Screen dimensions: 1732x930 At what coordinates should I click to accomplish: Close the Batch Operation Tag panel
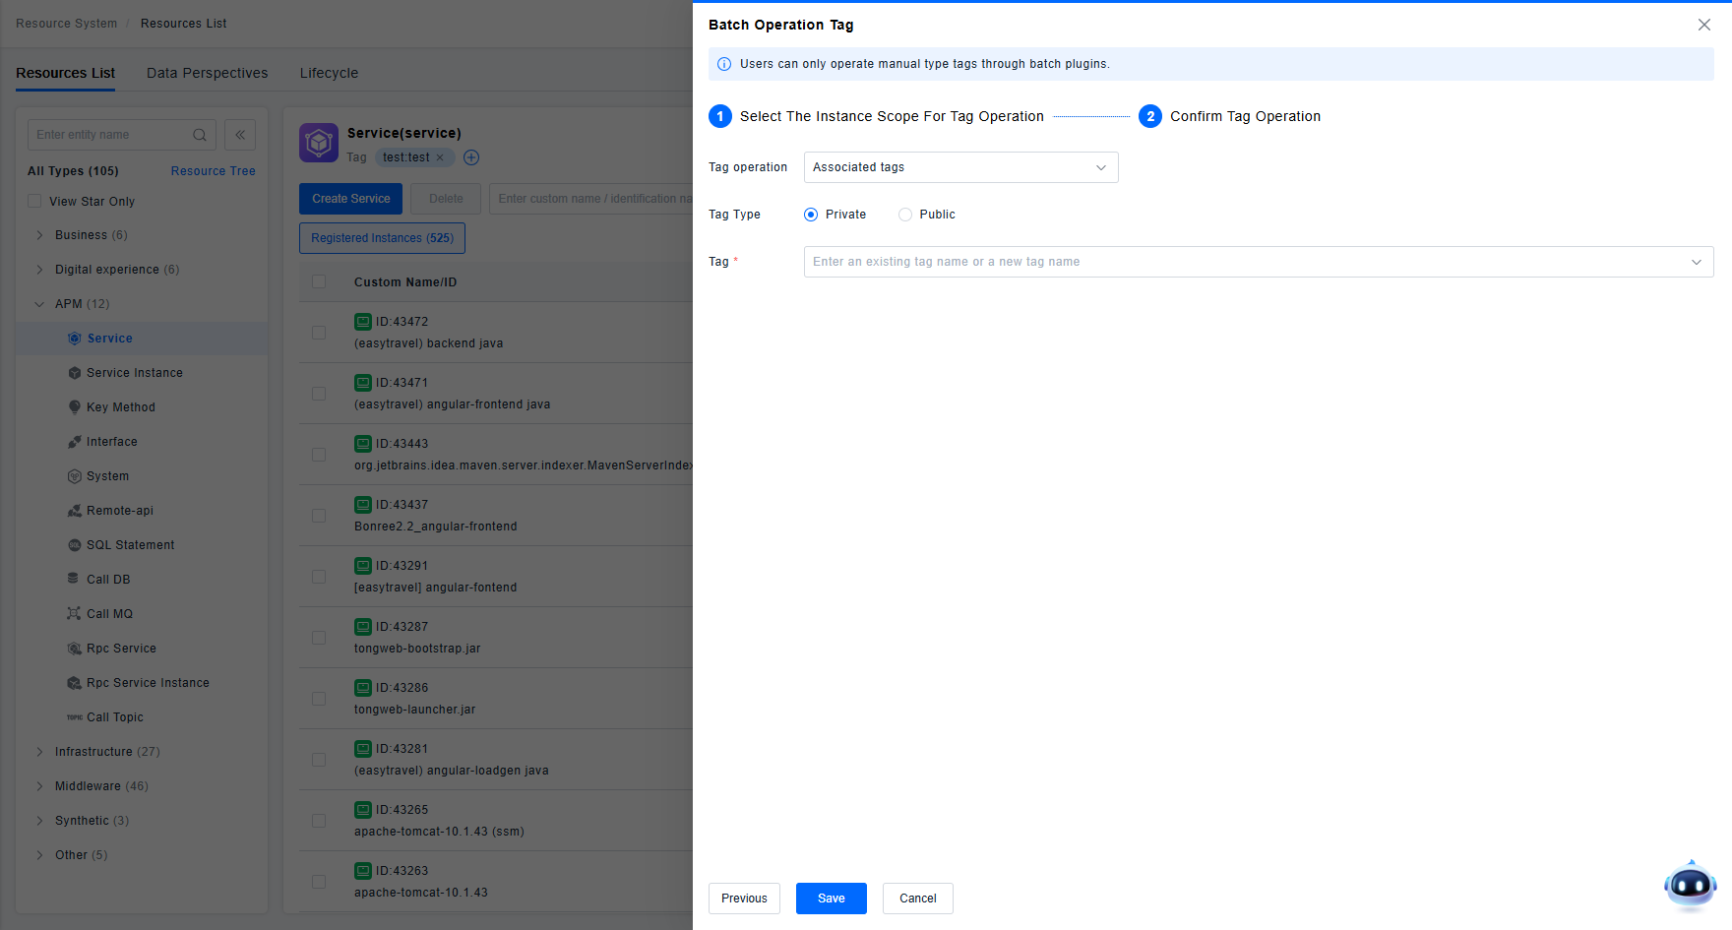[1703, 25]
